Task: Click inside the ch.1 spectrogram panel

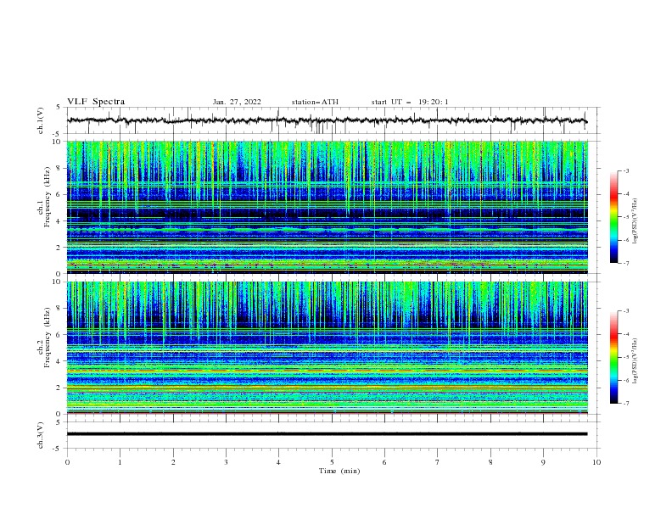Action: [x=327, y=207]
